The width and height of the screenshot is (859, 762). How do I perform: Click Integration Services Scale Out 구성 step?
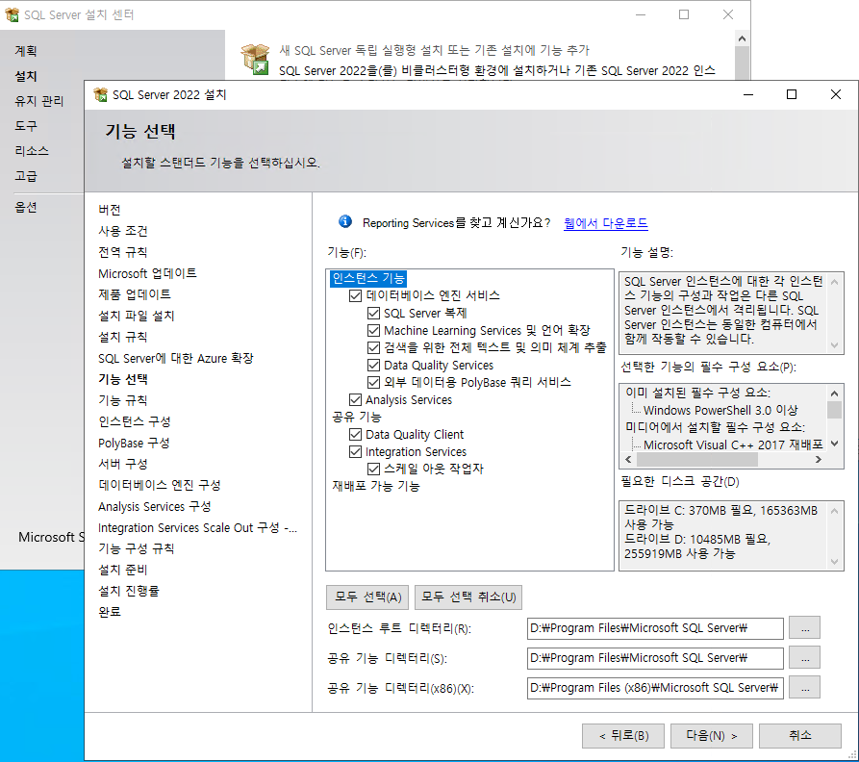pos(197,527)
